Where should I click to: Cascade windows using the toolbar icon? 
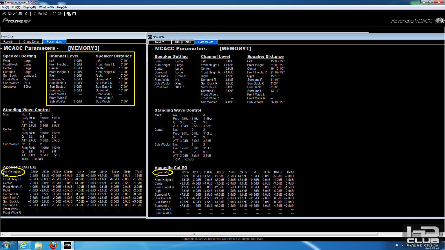click(69, 14)
